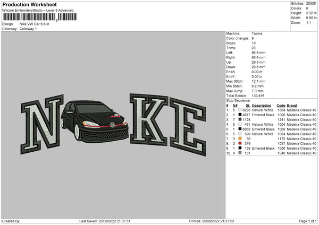
Task: Click the 'EndY:' value 0.00 in
Action: click(x=257, y=76)
